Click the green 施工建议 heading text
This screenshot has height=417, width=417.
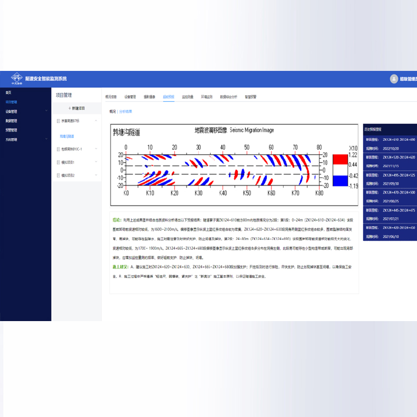tap(120, 266)
